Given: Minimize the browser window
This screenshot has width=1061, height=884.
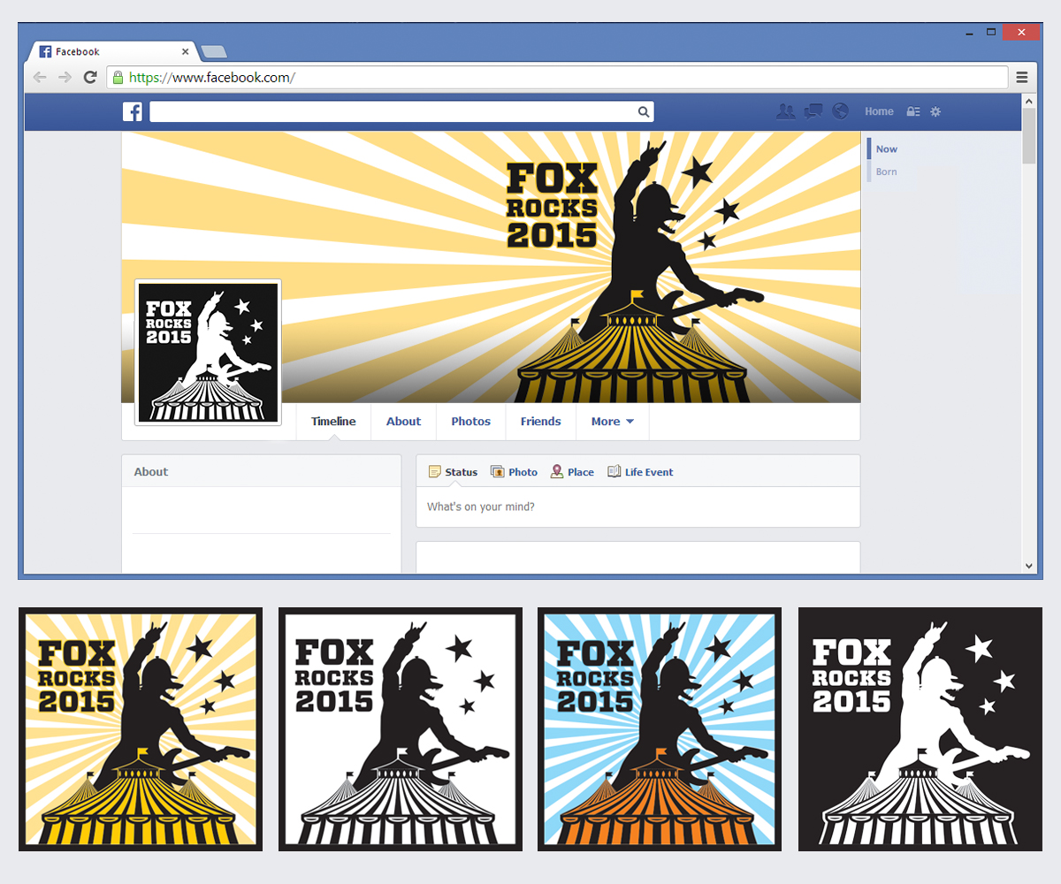Looking at the screenshot, I should coord(971,33).
